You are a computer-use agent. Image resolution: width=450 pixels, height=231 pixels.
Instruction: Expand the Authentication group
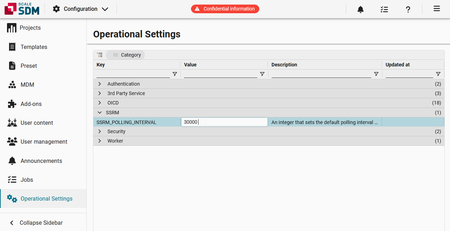pyautogui.click(x=100, y=84)
